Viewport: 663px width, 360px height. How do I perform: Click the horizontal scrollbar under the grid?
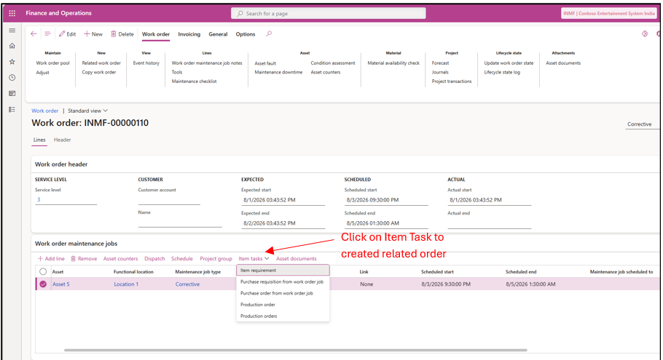pos(296,350)
